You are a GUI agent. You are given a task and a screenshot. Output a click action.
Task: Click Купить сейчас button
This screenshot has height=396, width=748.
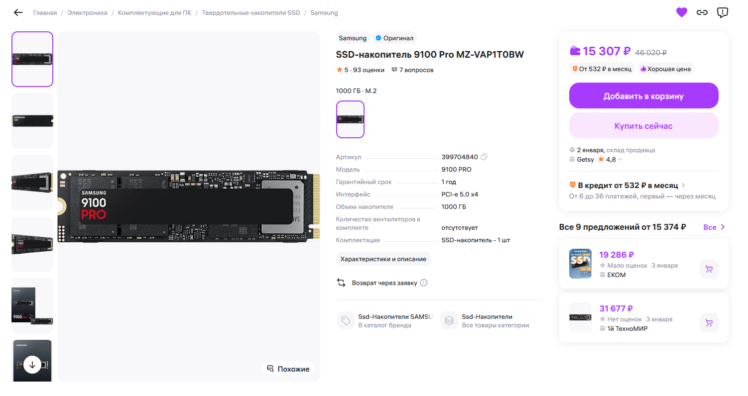pyautogui.click(x=643, y=125)
